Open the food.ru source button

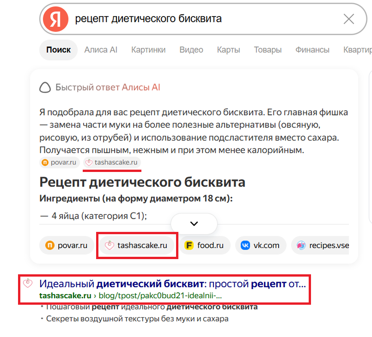(205, 245)
